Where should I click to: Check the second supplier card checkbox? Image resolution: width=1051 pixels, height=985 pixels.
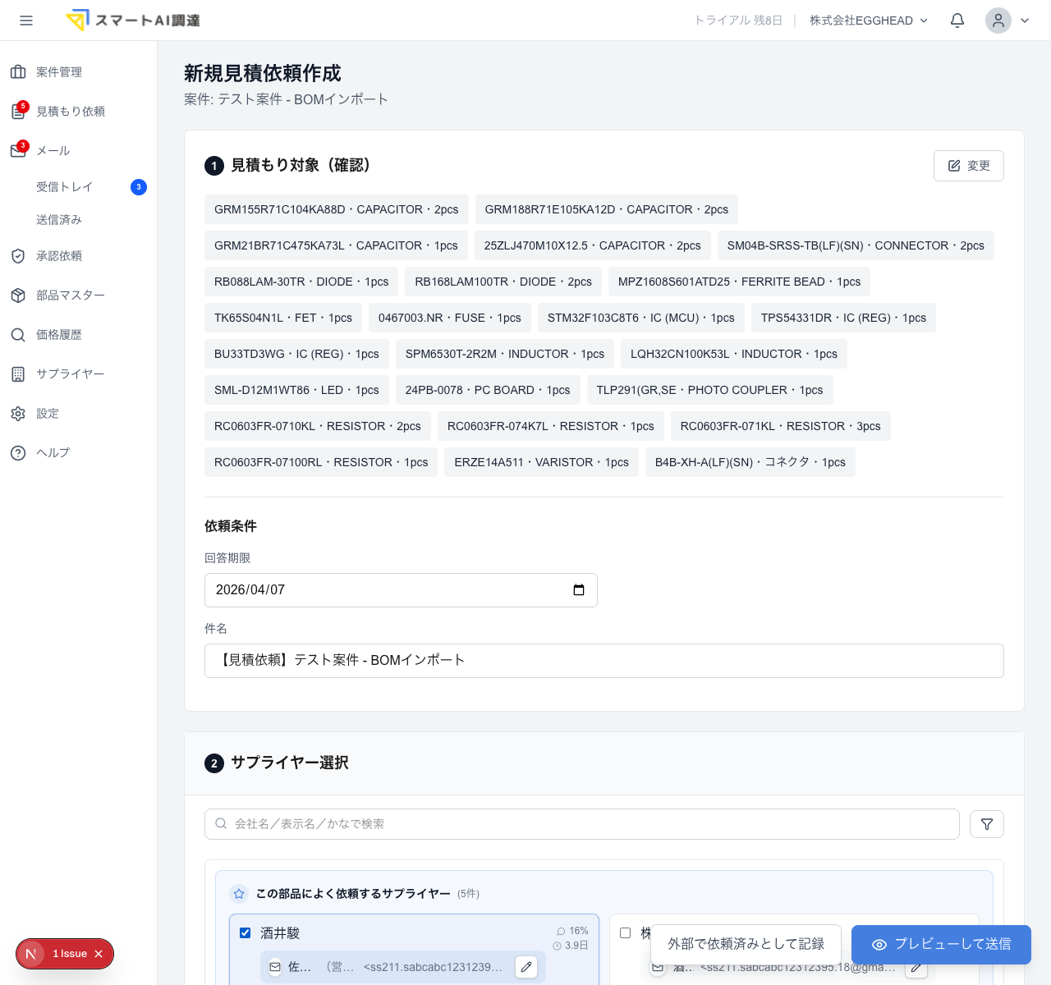[625, 932]
